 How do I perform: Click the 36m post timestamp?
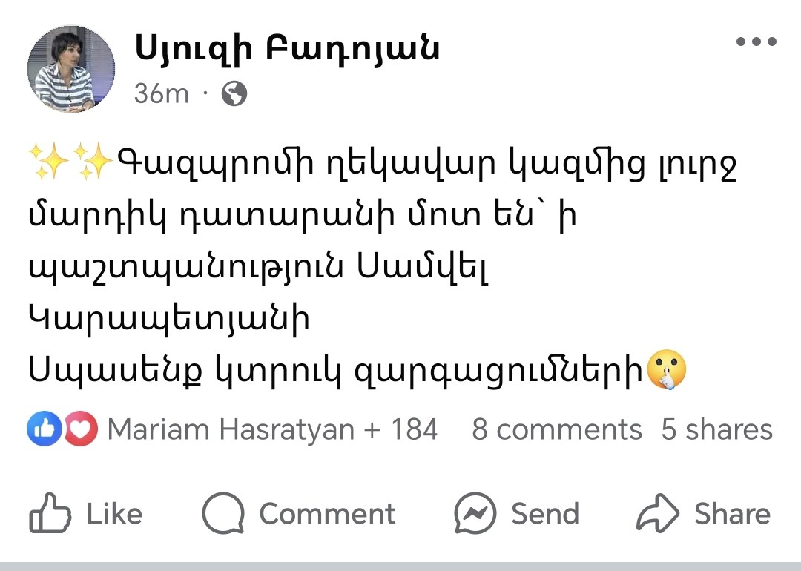(x=162, y=94)
